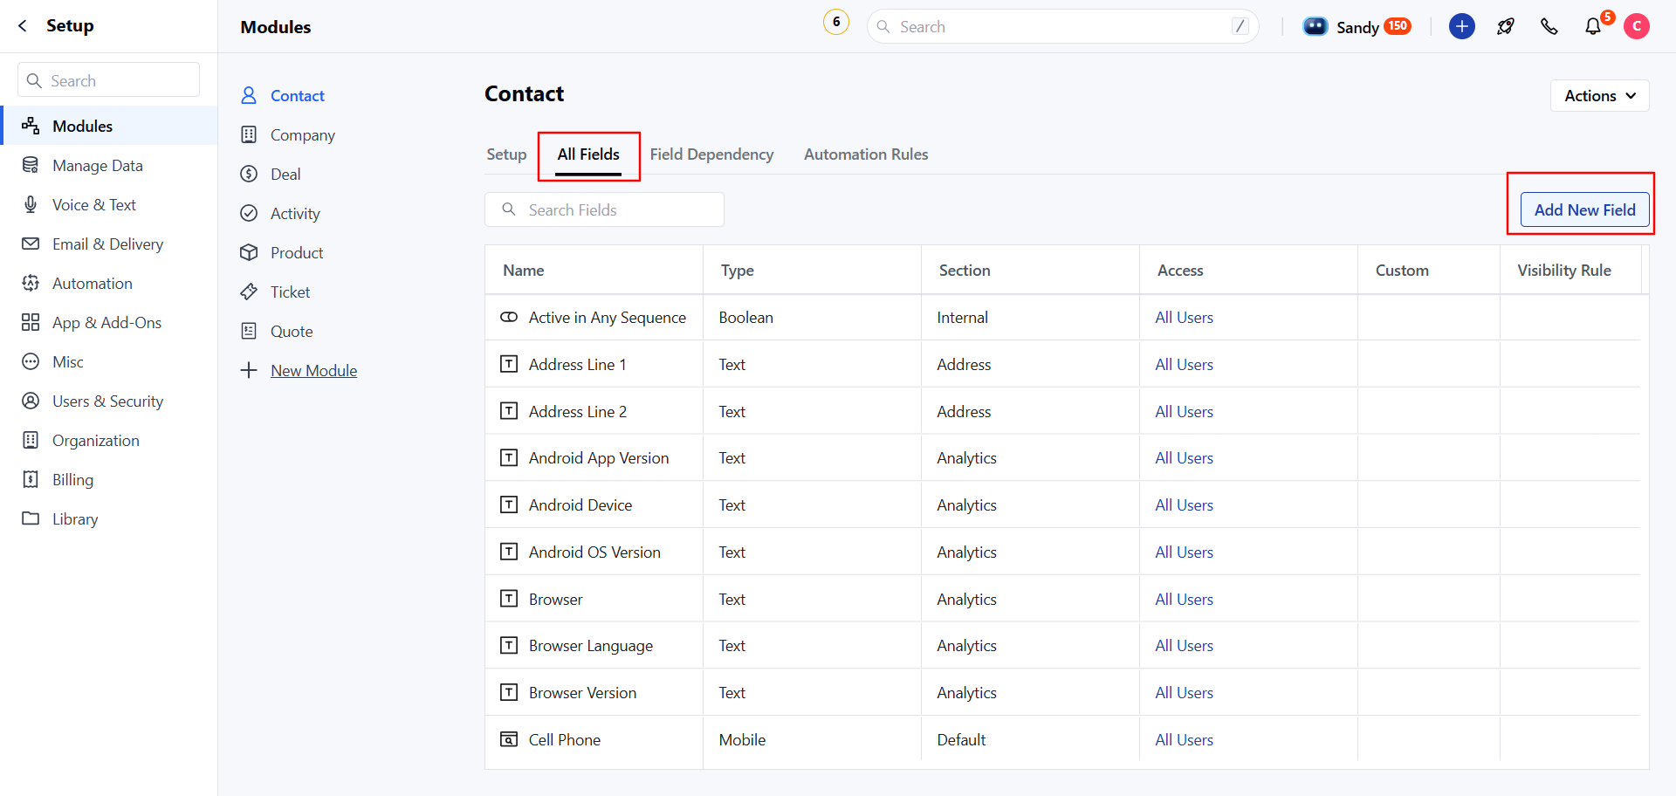
Task: Switch to the Setup tab
Action: click(506, 154)
